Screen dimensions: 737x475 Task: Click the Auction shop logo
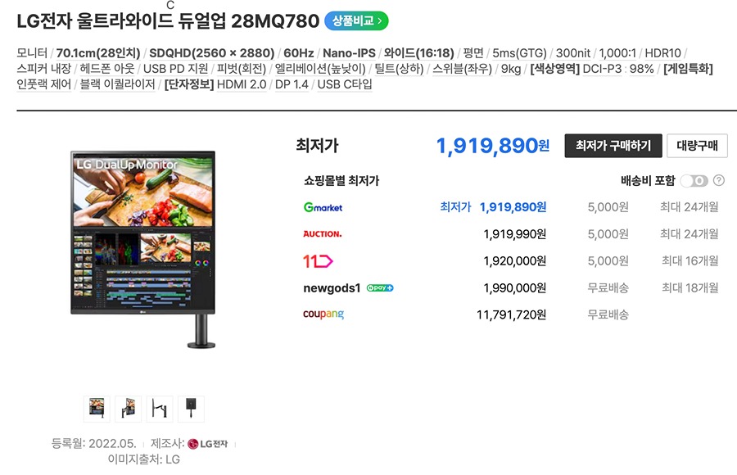[x=323, y=233]
